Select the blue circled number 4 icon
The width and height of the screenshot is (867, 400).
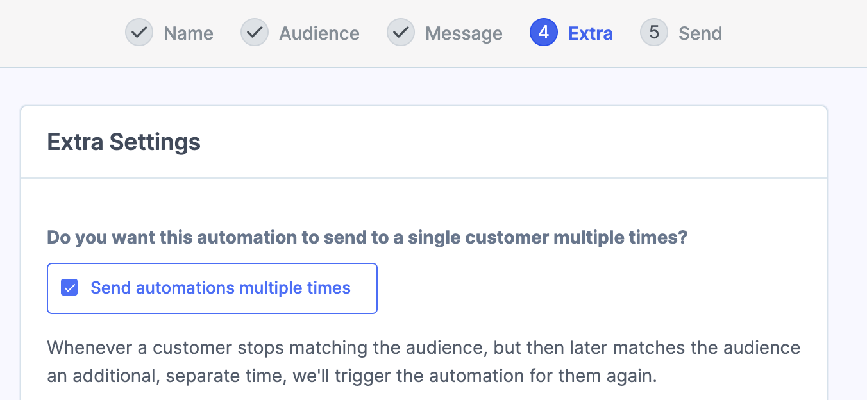(x=543, y=33)
